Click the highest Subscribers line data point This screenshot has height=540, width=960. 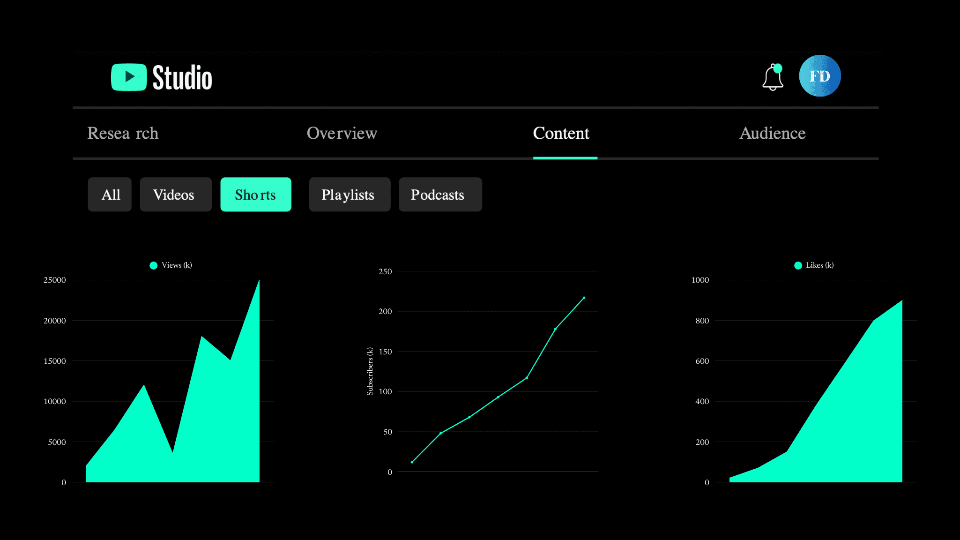(584, 298)
